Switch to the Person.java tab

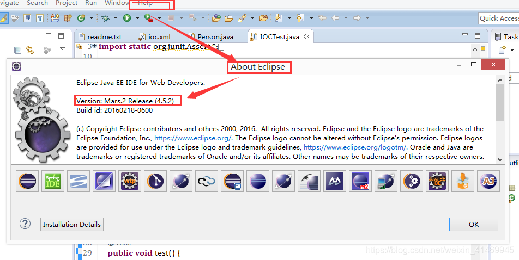(211, 36)
